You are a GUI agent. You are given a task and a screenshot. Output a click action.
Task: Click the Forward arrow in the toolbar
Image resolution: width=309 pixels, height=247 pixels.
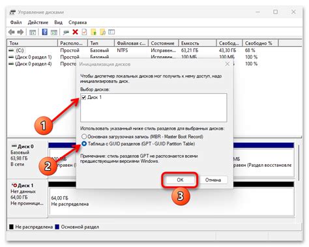(20, 32)
